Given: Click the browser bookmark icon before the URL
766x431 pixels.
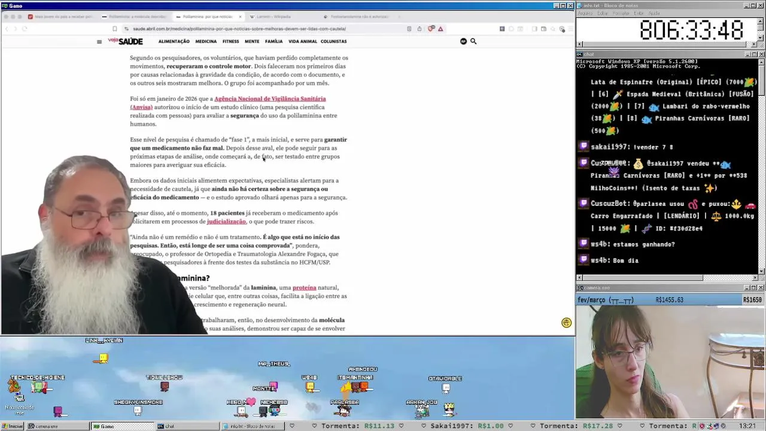Looking at the screenshot, I should (x=115, y=29).
